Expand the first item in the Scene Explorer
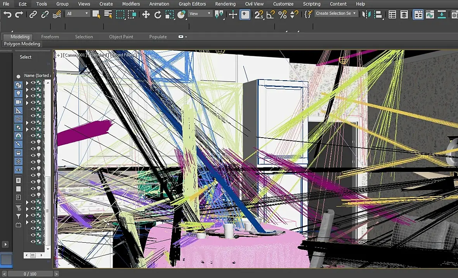 (27, 83)
